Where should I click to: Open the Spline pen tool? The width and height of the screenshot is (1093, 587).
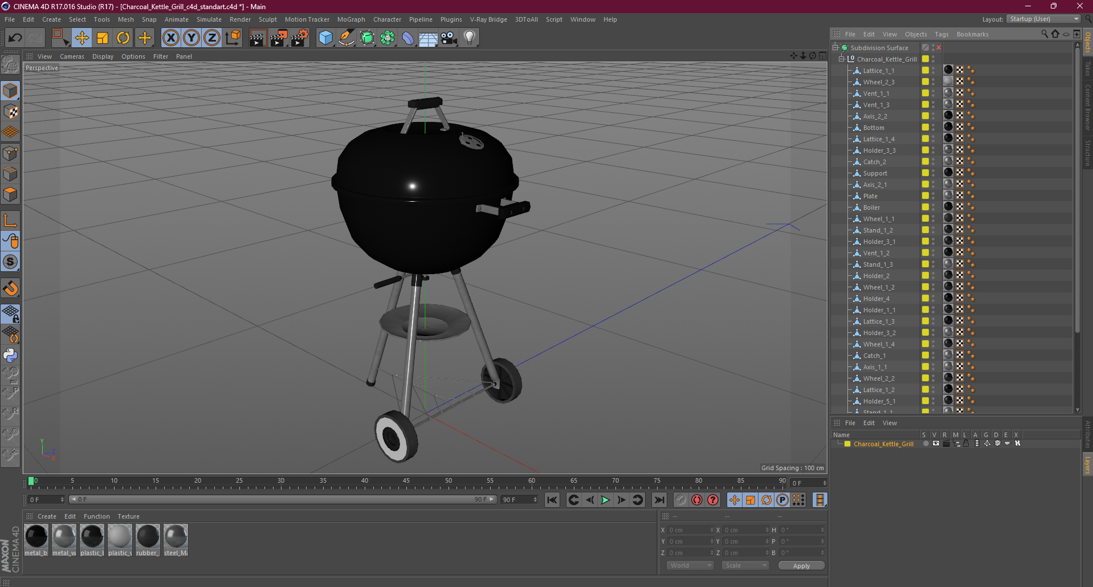(346, 38)
